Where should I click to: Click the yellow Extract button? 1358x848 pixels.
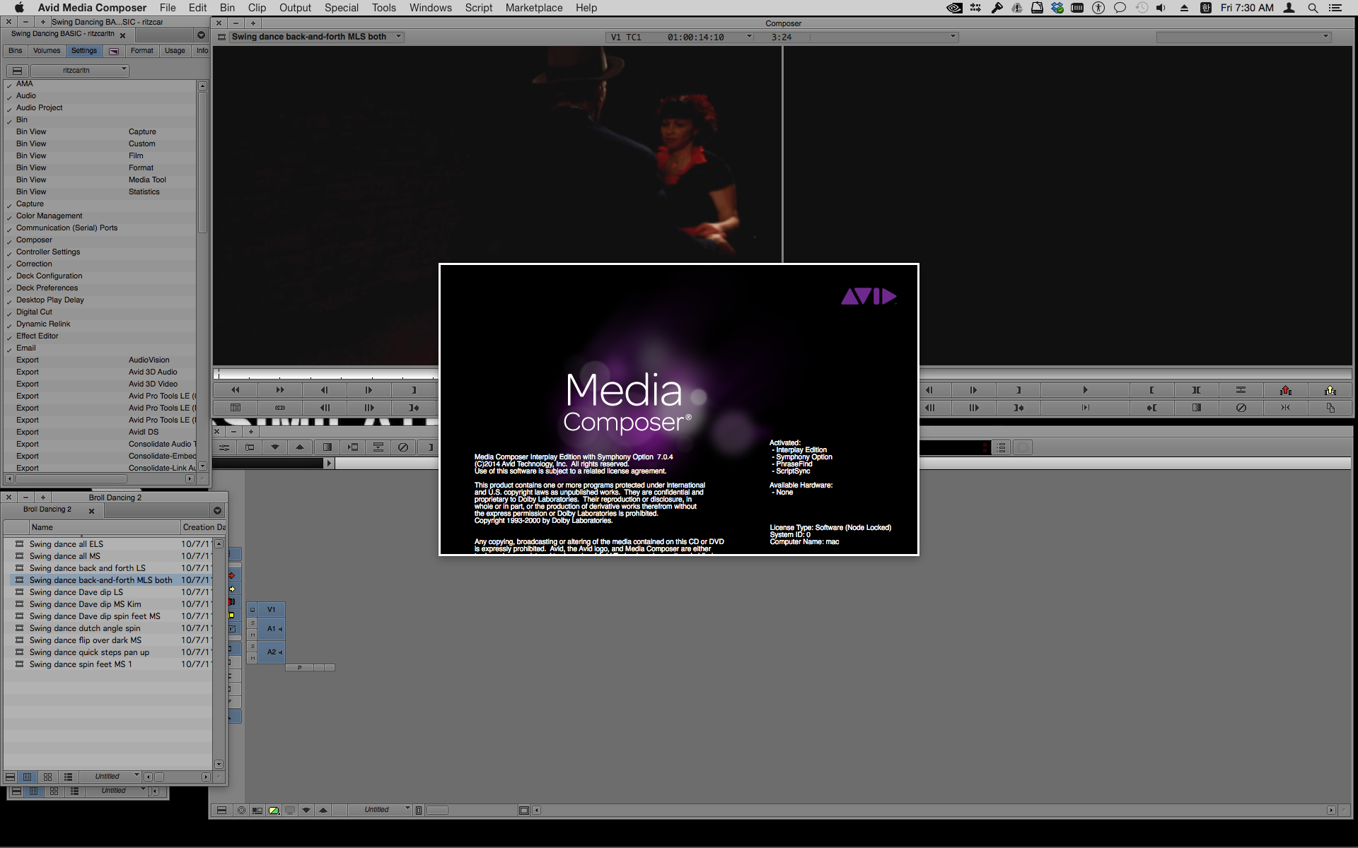point(1330,390)
